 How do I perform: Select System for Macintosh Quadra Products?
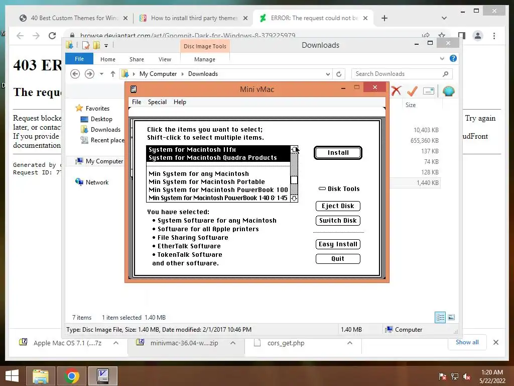(x=218, y=157)
